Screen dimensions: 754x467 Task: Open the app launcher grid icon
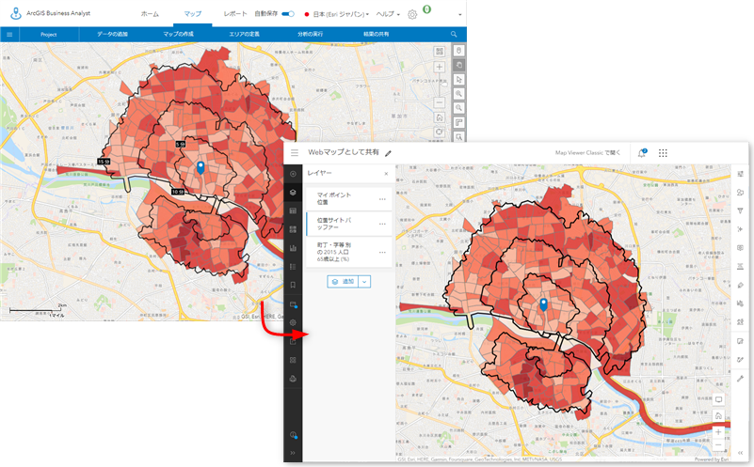[x=663, y=152]
